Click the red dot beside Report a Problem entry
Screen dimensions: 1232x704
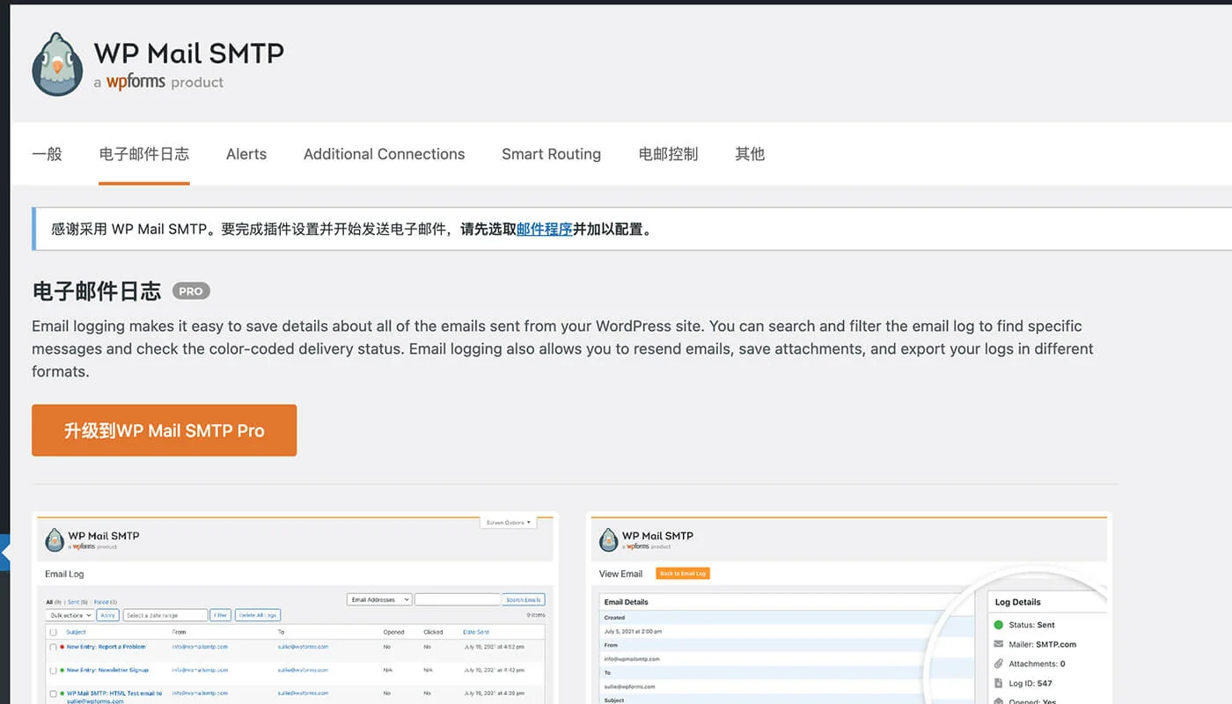[x=62, y=647]
